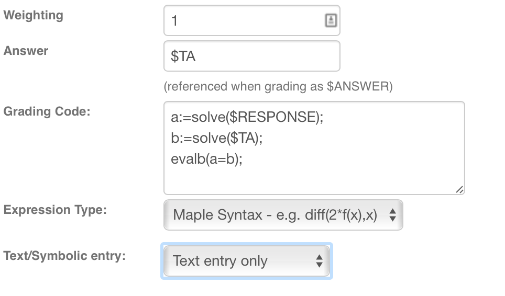This screenshot has height=296, width=505.
Task: Place cursor on the b:=solve($TA); line
Action: 217,138
